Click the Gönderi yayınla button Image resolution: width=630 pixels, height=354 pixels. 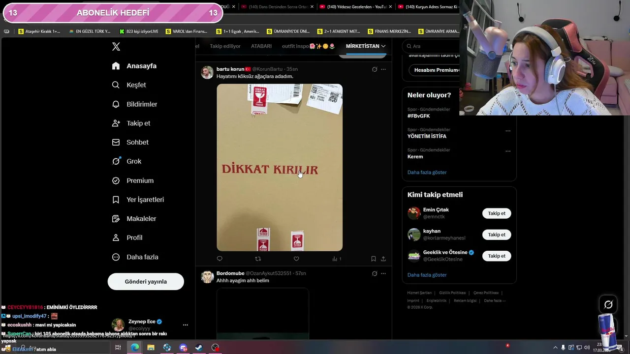146,282
